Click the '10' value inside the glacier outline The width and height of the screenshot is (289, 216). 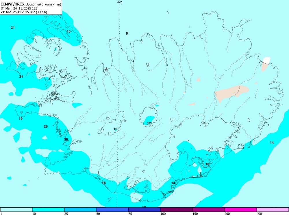click(115, 129)
